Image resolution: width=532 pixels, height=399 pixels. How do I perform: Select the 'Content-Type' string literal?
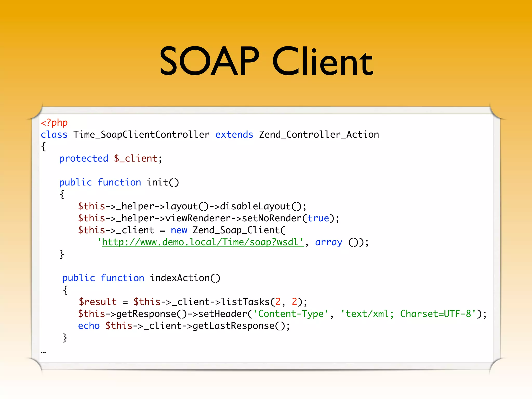point(291,314)
